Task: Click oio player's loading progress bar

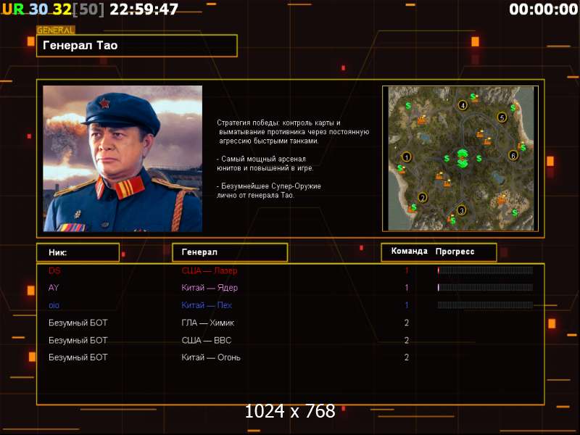Action: pos(485,304)
